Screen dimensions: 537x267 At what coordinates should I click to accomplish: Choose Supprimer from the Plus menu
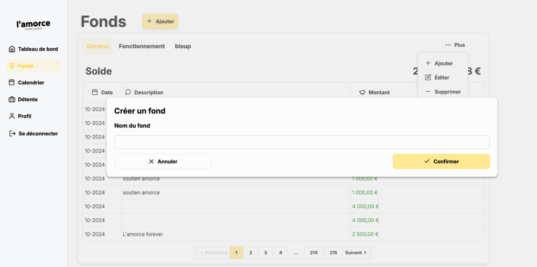[x=443, y=92]
